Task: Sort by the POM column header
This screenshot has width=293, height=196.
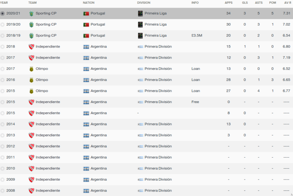Action: (272, 3)
